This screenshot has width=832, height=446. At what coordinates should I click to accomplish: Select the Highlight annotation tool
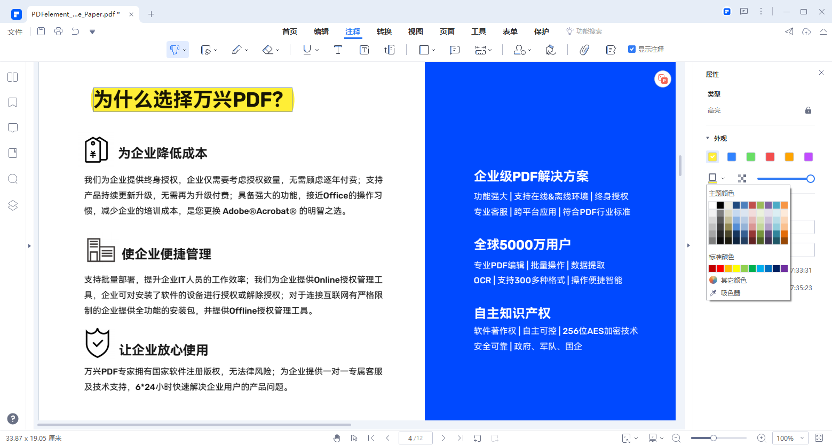click(175, 49)
